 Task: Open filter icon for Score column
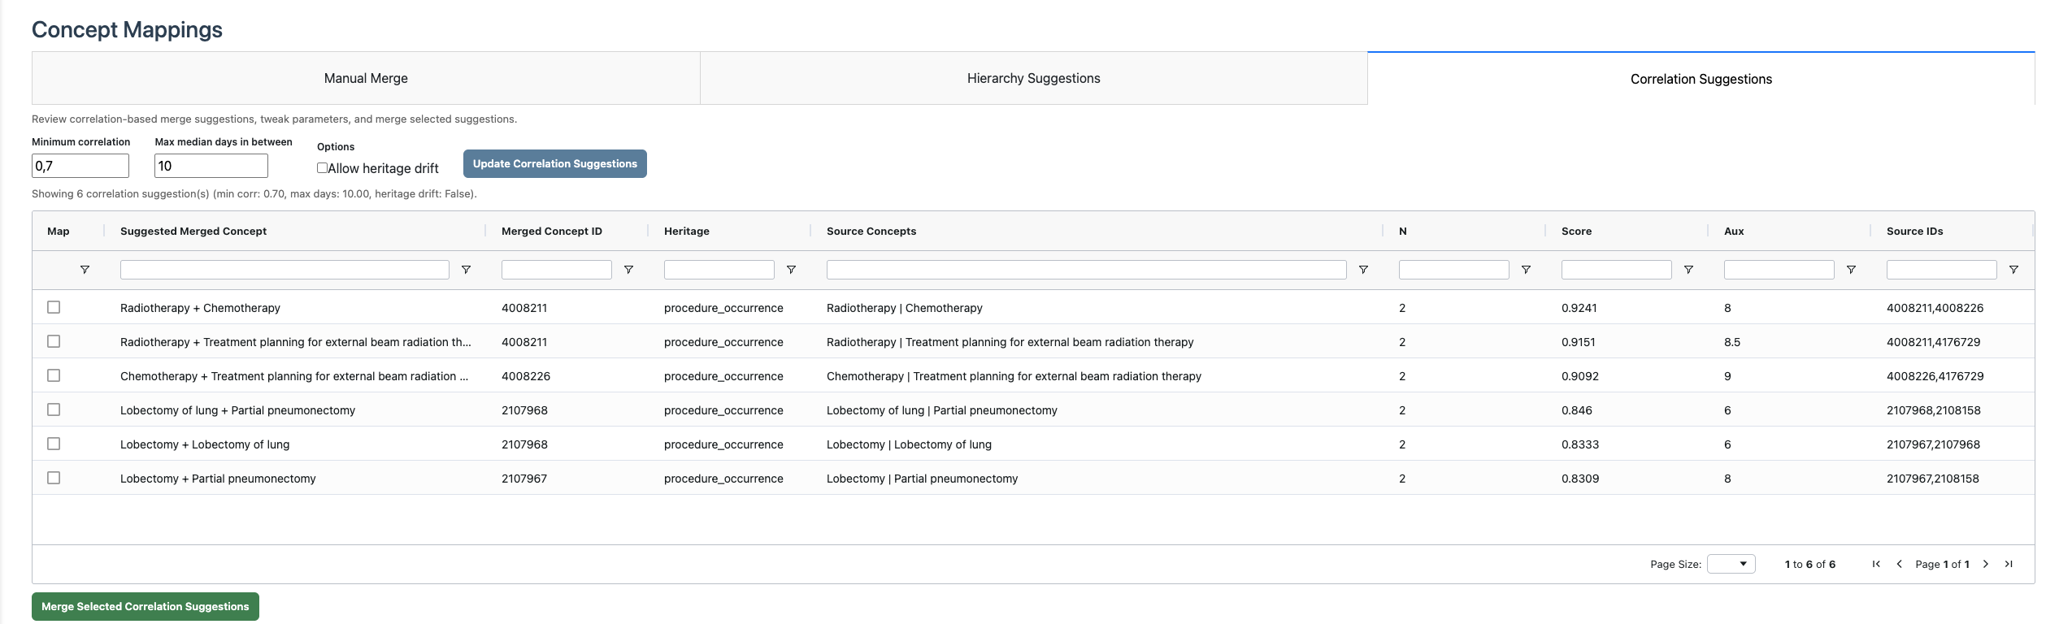[1688, 270]
